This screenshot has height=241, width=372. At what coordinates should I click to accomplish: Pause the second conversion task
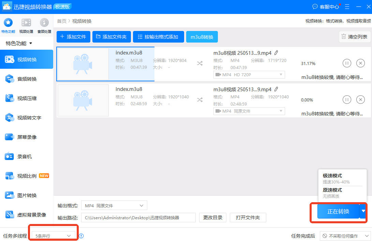[x=347, y=99]
